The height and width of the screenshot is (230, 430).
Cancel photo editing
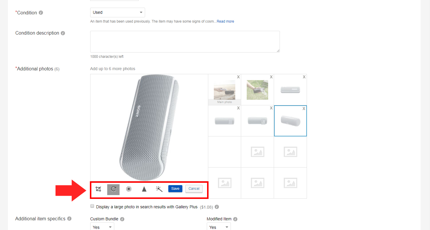click(194, 189)
